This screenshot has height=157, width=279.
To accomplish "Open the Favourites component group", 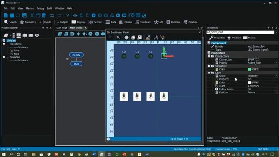I will 28,22.
